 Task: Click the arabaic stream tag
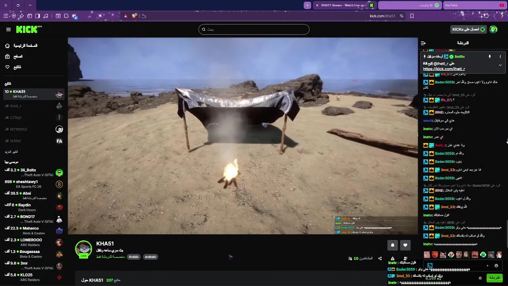click(150, 257)
